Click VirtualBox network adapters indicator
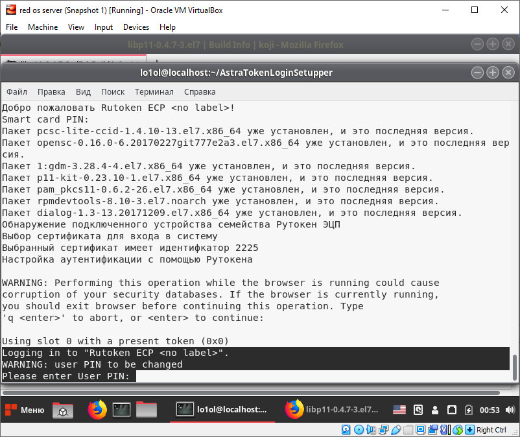This screenshot has width=520, height=437. (384, 430)
